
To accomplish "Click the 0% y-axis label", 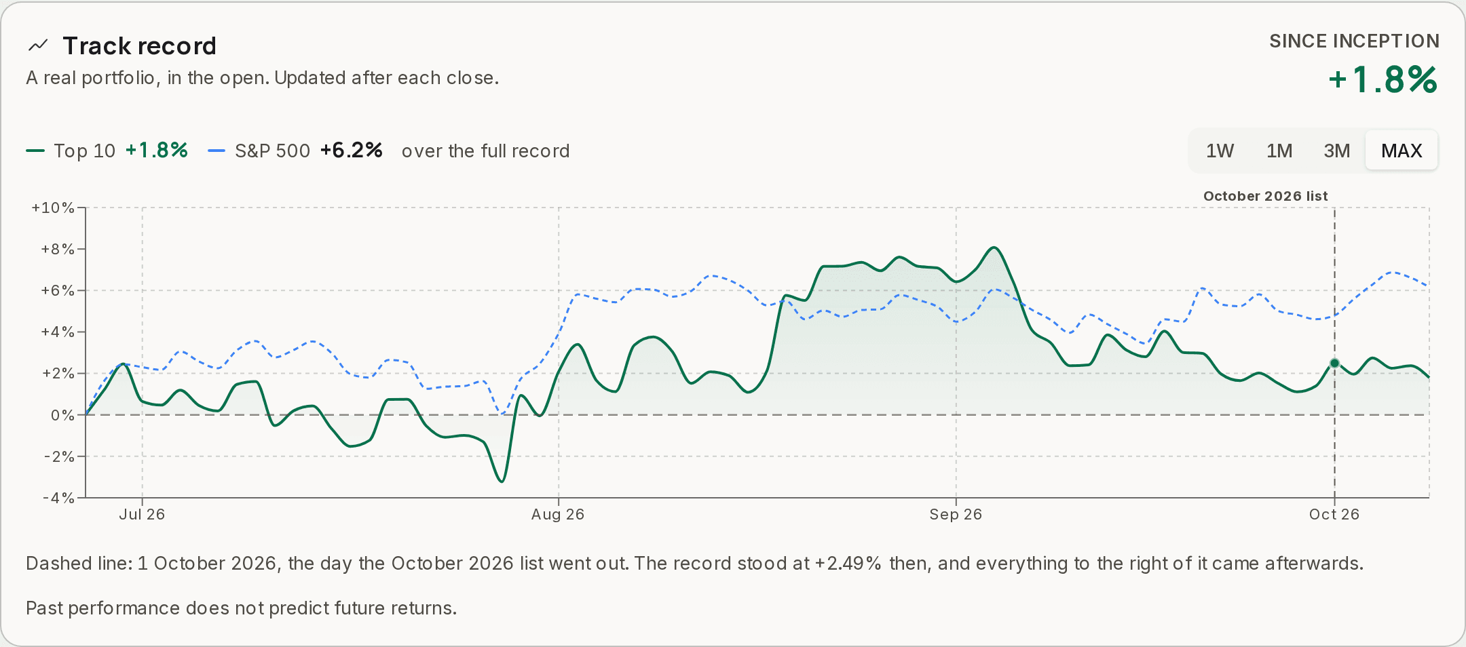I will [x=62, y=415].
